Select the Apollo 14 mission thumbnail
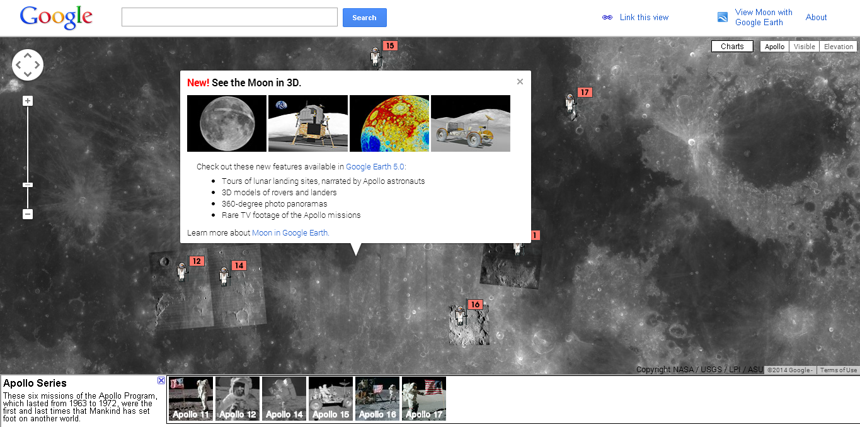The image size is (860, 427). (284, 399)
